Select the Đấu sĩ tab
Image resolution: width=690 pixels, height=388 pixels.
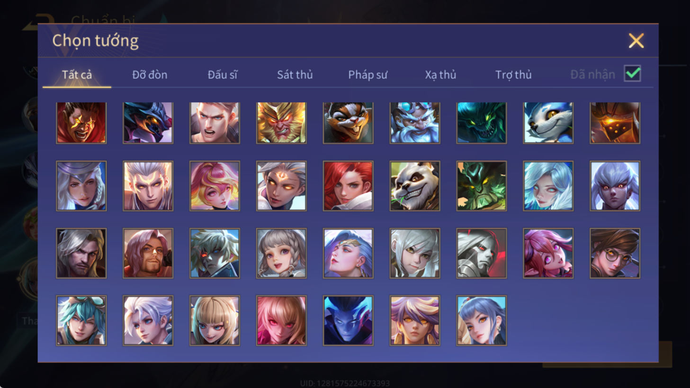click(222, 75)
